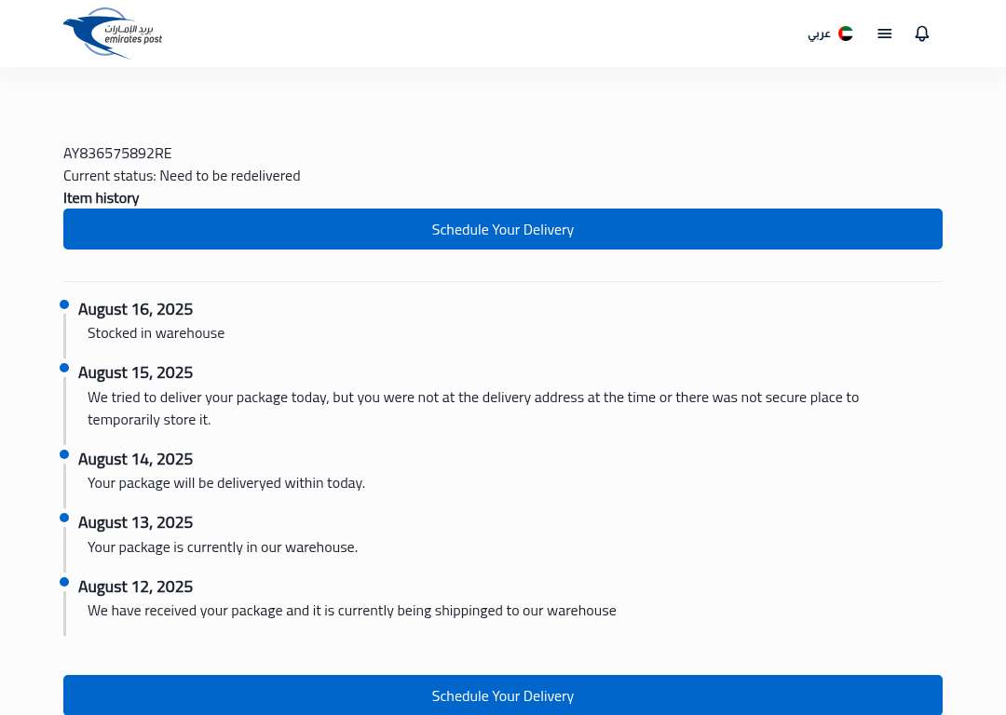Viewport: 1006px width, 715px height.
Task: Click the UAE flag icon
Action: tap(846, 34)
